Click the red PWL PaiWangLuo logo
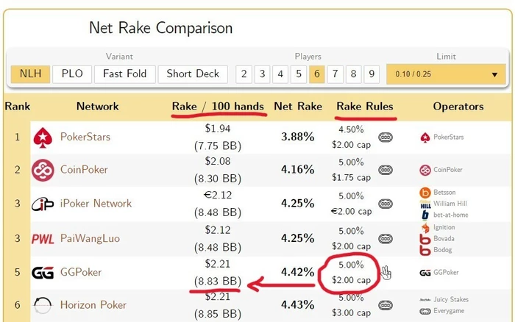The width and height of the screenshot is (515, 322). coord(43,239)
